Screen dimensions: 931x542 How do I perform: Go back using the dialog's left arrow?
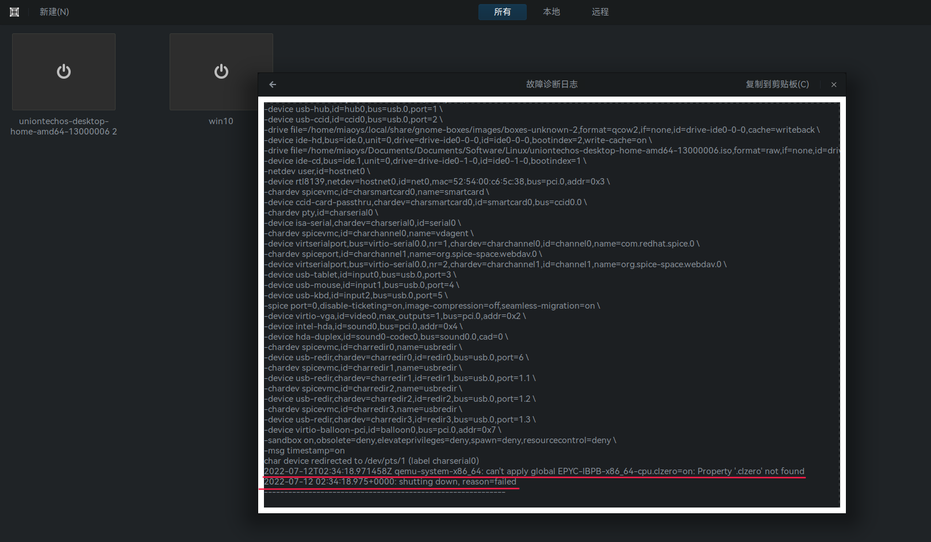tap(273, 84)
